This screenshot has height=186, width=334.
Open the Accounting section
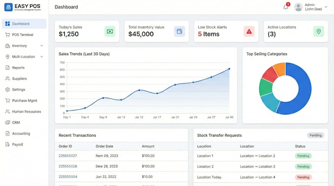[x=24, y=133]
